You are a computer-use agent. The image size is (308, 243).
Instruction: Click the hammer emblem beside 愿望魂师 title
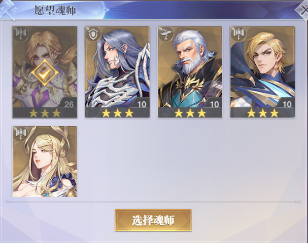pos(9,10)
